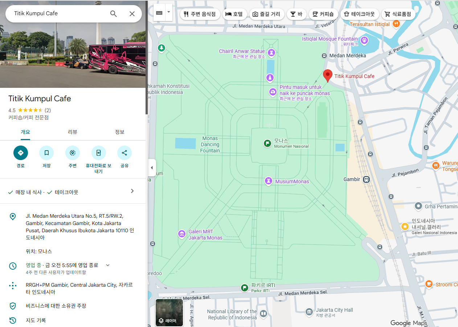Clear the search with the X icon
Screen dimensions: 458x327
(x=132, y=14)
